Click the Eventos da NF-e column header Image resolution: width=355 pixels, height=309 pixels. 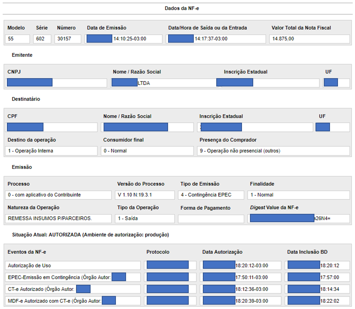pos(27,252)
